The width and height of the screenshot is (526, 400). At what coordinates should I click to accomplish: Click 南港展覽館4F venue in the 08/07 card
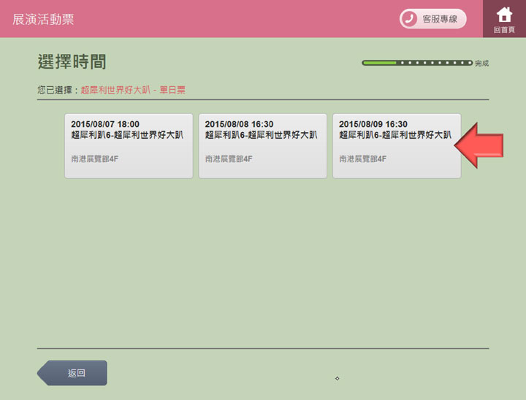[x=94, y=158]
